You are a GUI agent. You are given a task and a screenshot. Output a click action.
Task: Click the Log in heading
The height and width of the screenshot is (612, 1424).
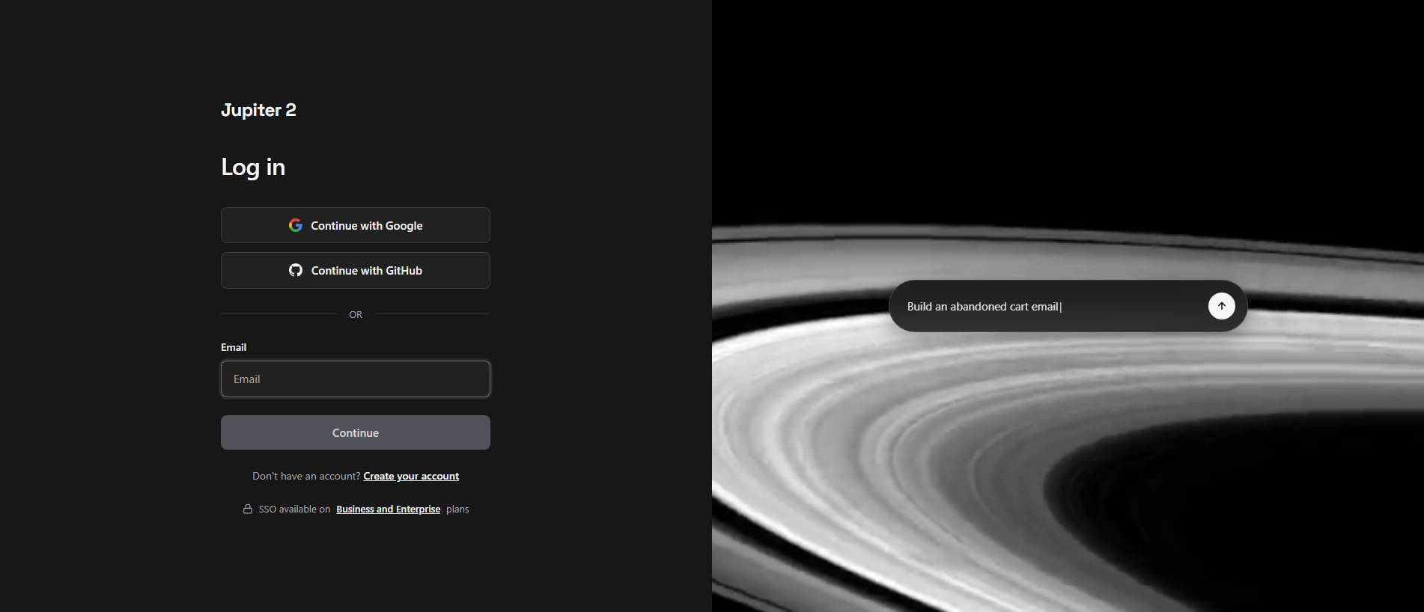[x=253, y=167]
